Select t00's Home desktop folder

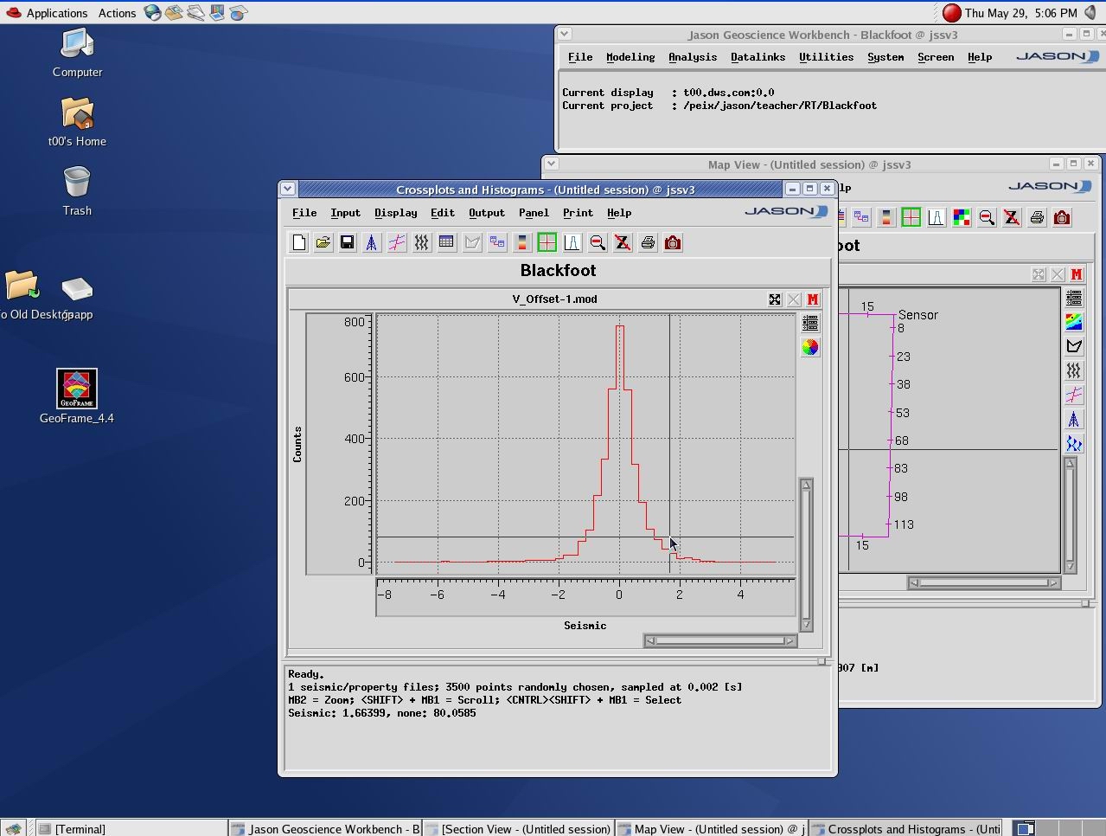[x=77, y=122]
